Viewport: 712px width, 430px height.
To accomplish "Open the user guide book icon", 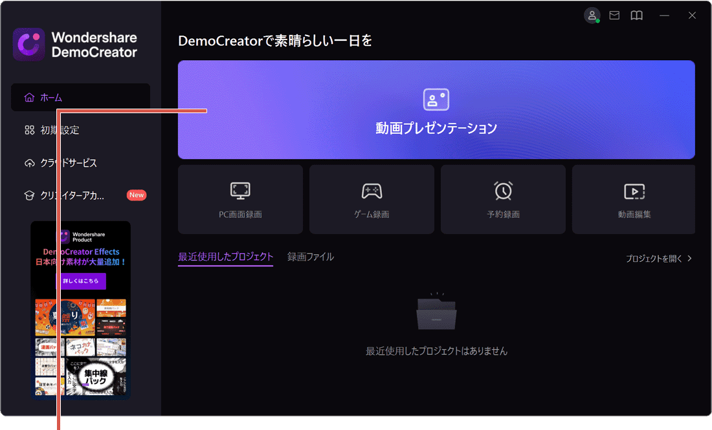I will tap(636, 15).
